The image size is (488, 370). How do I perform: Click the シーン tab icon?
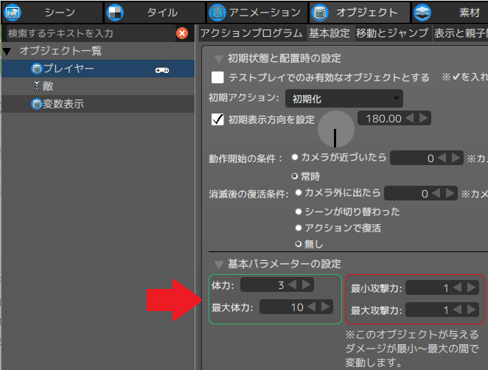13,13
